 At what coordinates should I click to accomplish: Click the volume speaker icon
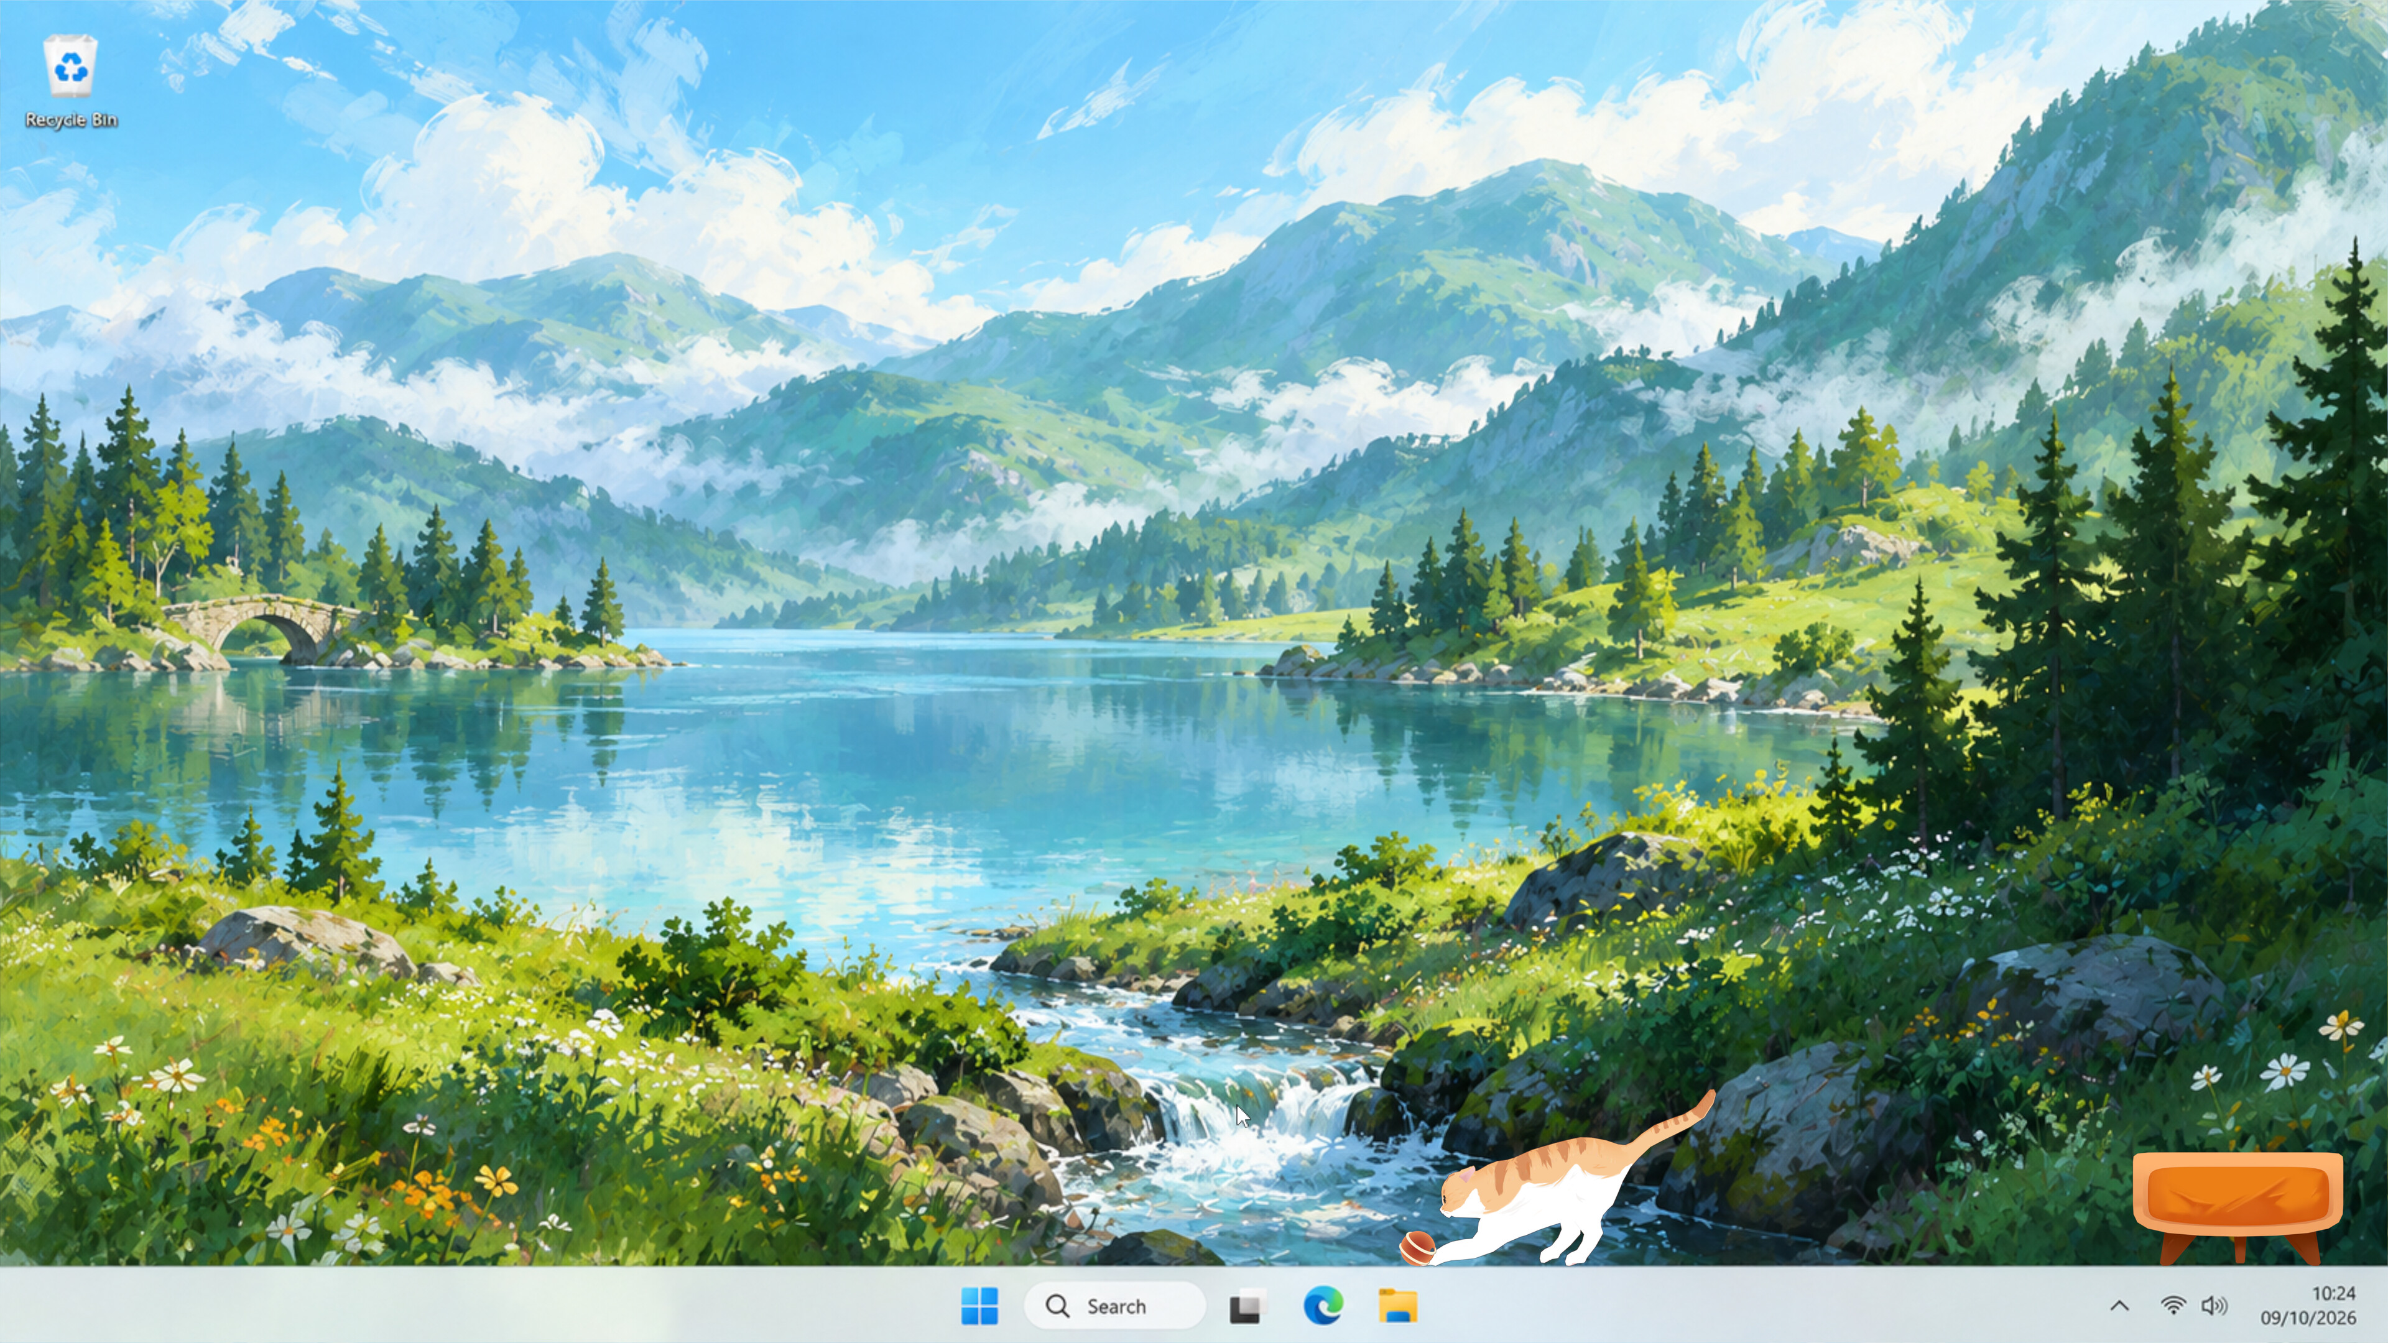point(2214,1306)
